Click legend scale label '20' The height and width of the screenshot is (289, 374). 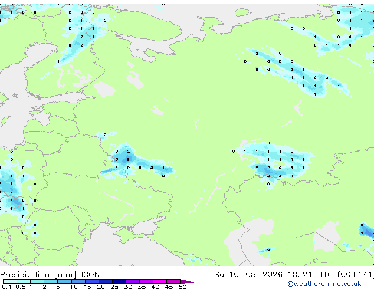click(x=101, y=287)
